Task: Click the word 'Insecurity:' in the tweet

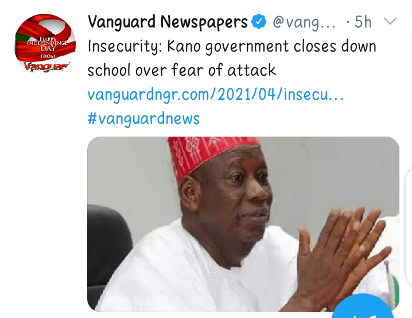Action: (125, 46)
